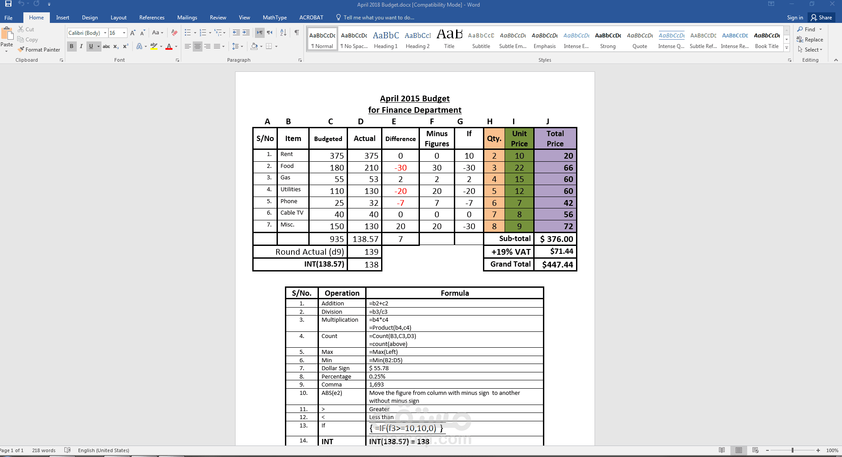
Task: Expand the Styles gallery
Action: (787, 48)
